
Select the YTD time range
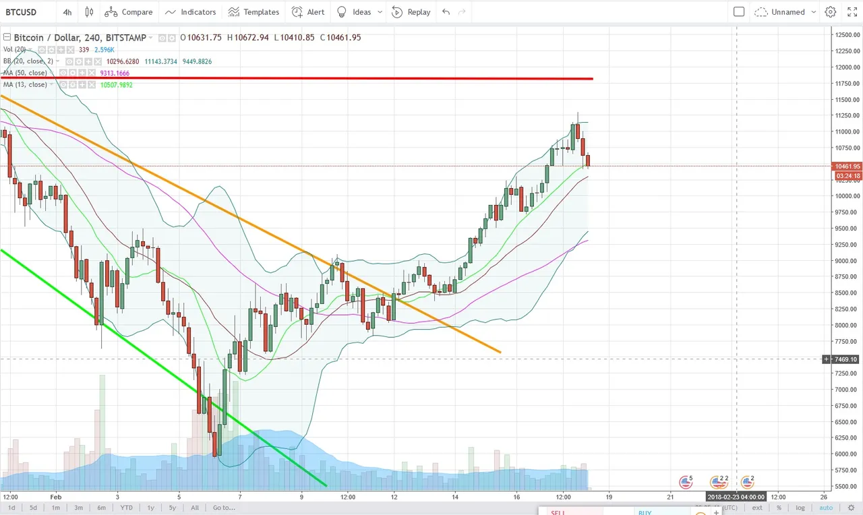[x=126, y=508]
